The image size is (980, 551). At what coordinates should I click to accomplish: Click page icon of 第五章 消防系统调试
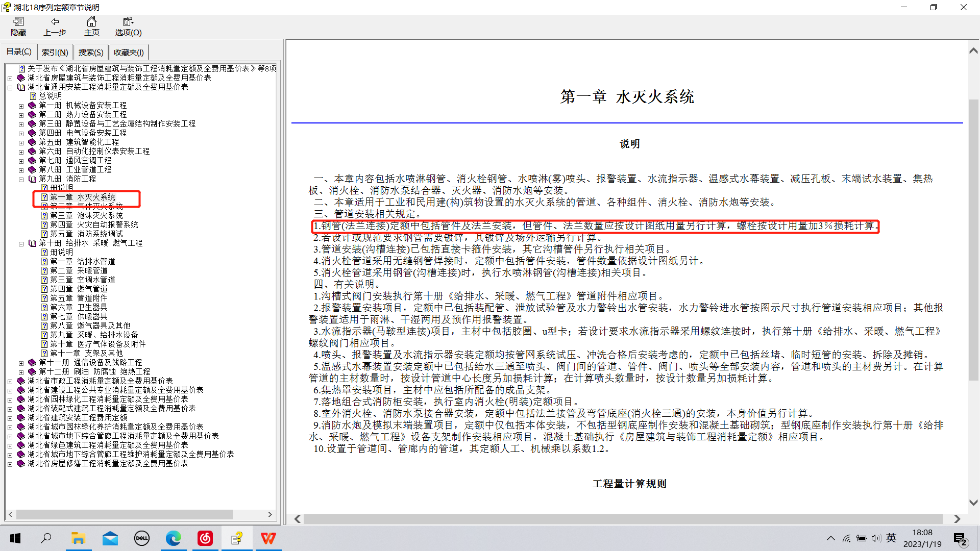pos(44,234)
